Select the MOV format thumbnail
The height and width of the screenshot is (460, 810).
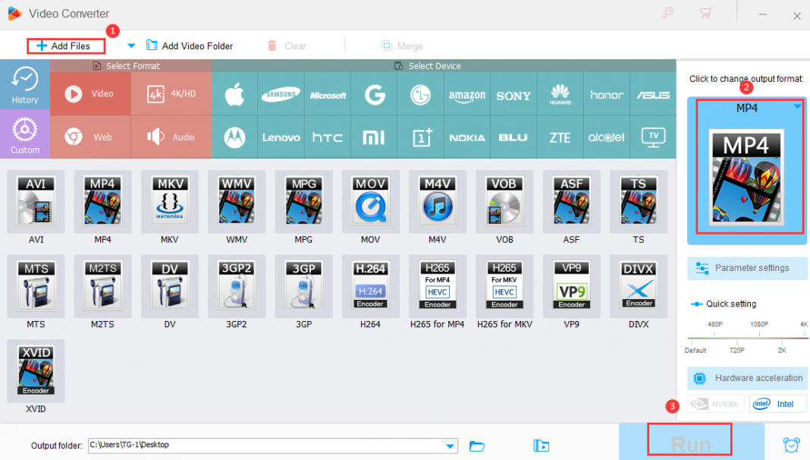pos(370,202)
